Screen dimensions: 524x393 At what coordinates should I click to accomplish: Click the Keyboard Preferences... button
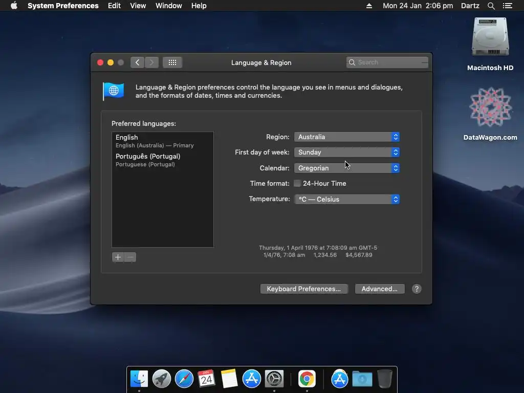(304, 289)
